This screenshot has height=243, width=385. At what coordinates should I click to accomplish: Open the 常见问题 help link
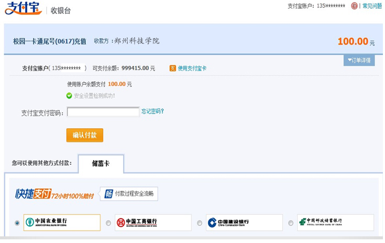click(372, 6)
